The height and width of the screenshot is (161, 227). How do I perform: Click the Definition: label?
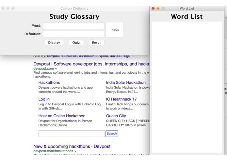click(33, 34)
